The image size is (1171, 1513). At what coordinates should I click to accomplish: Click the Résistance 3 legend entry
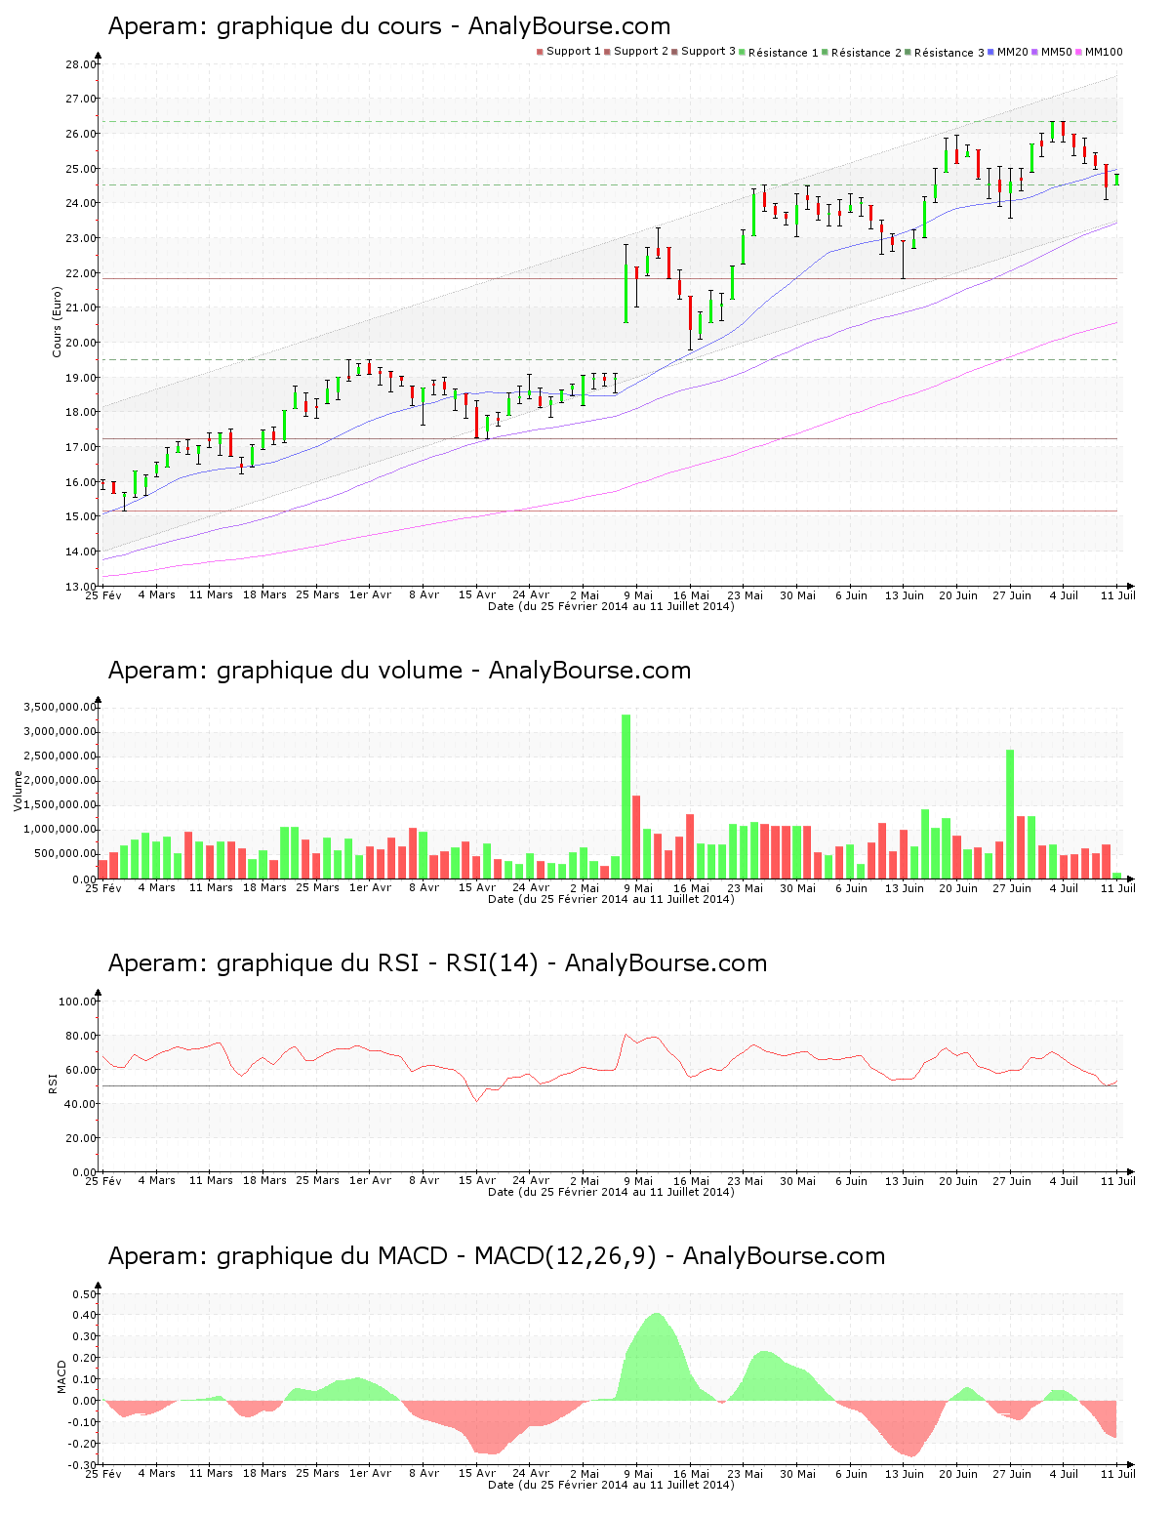coord(949,53)
